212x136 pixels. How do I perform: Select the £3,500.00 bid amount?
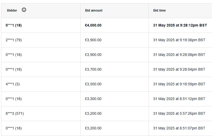(x=93, y=84)
